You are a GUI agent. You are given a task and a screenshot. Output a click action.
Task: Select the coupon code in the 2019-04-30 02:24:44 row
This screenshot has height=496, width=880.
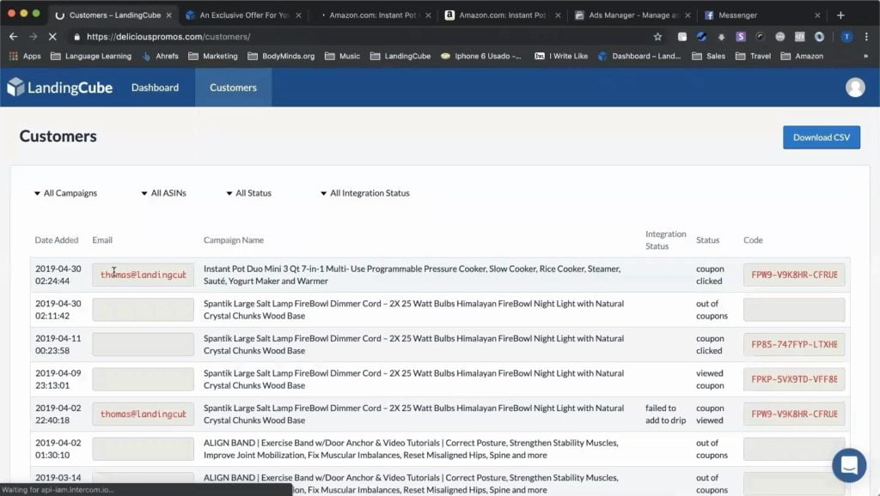tap(794, 275)
